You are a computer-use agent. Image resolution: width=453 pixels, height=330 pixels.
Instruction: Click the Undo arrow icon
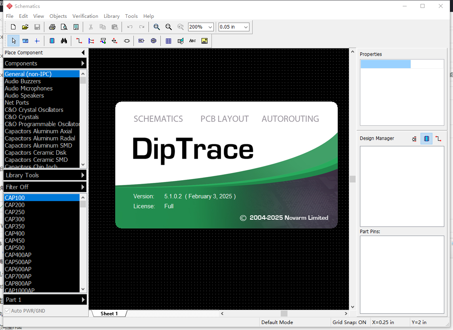(130, 27)
